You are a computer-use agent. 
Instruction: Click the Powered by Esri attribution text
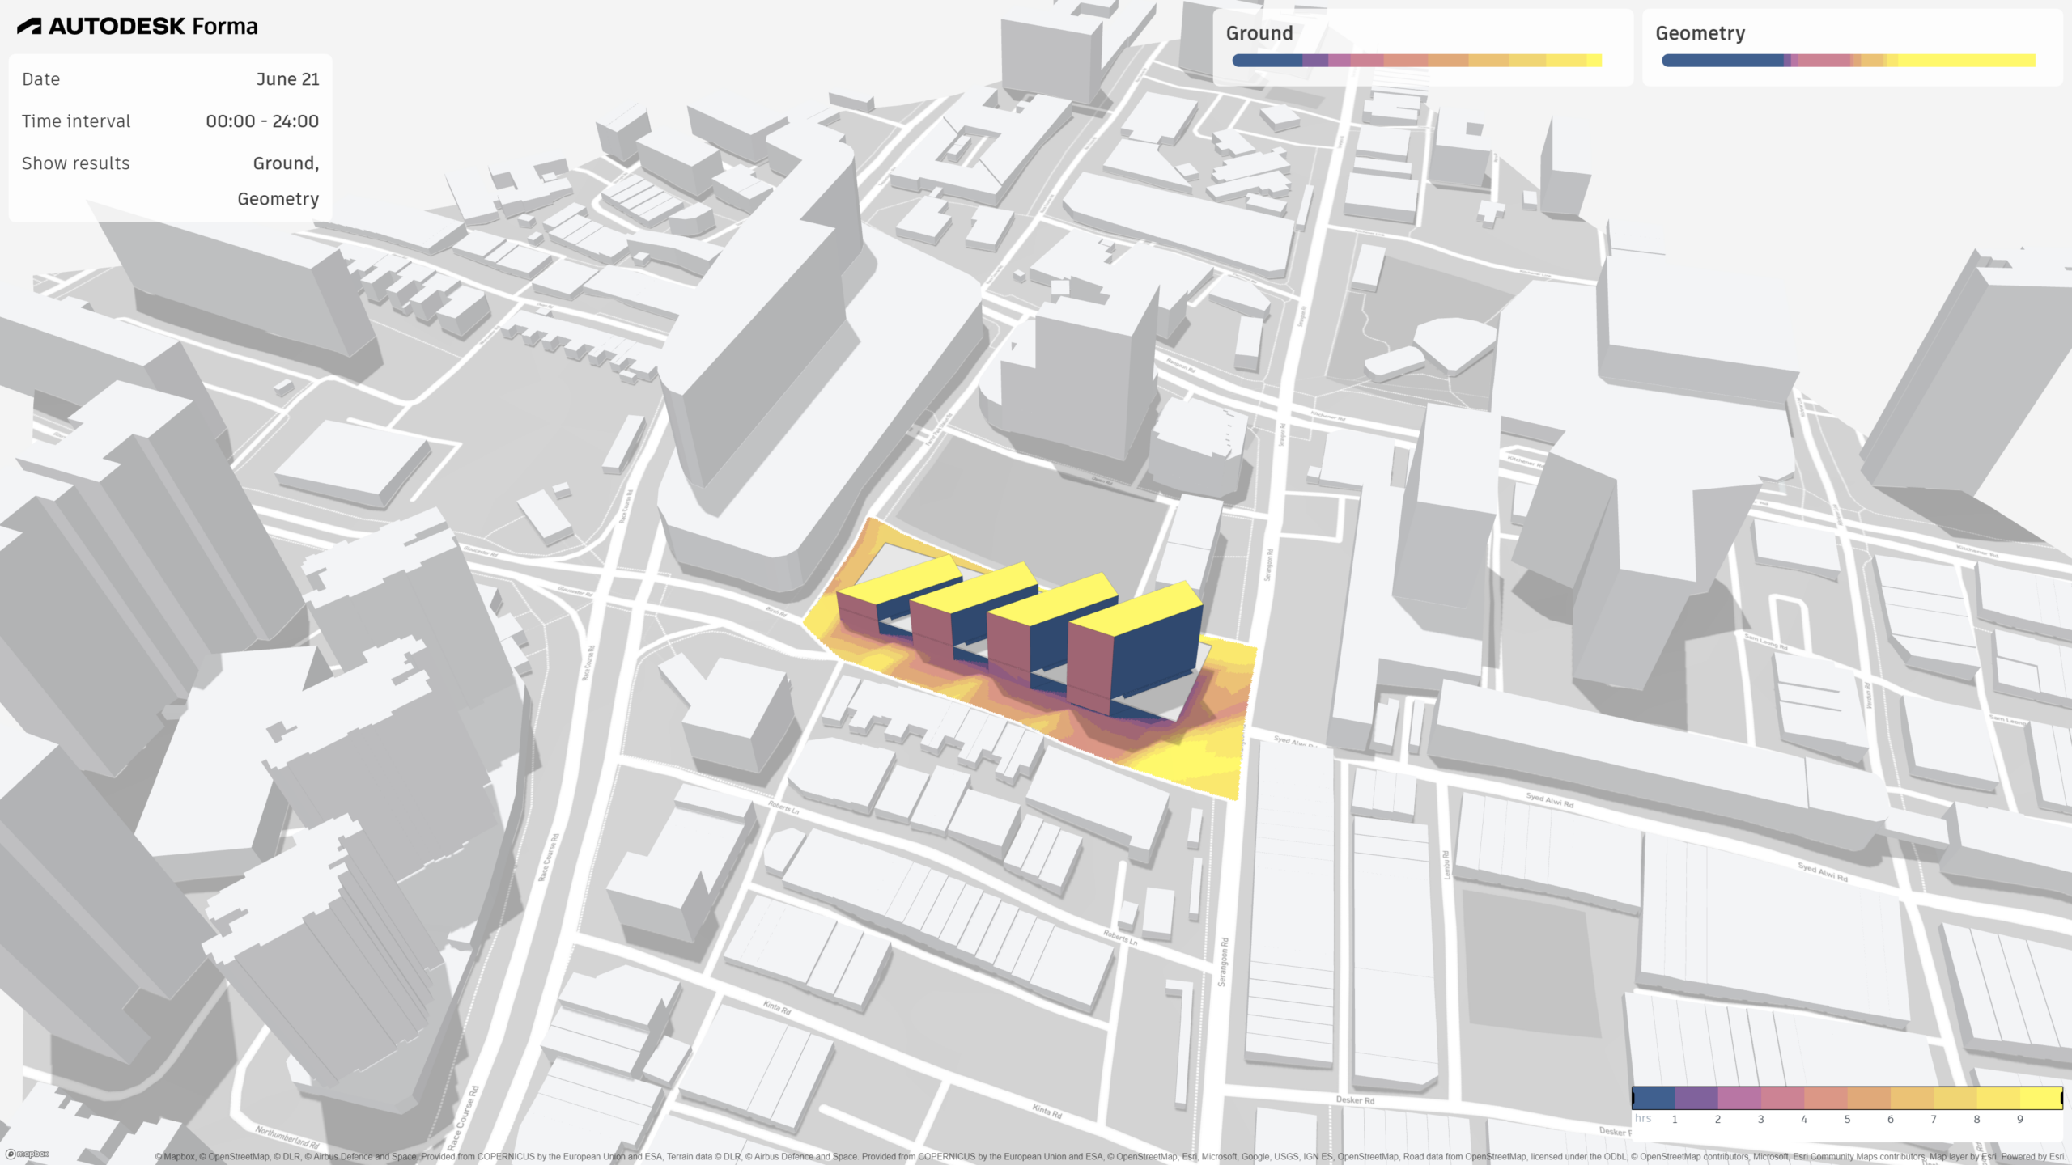click(2032, 1157)
